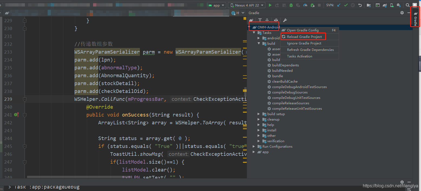Open SDK Manager icon
This screenshot has width=421, height=191.
pos(399,5)
